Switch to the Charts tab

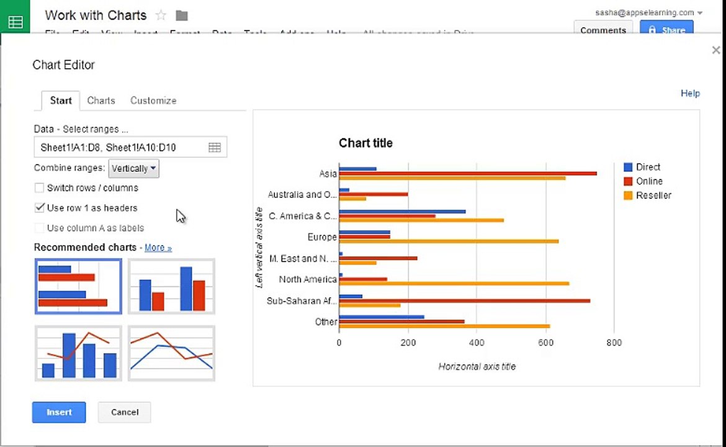pyautogui.click(x=101, y=101)
